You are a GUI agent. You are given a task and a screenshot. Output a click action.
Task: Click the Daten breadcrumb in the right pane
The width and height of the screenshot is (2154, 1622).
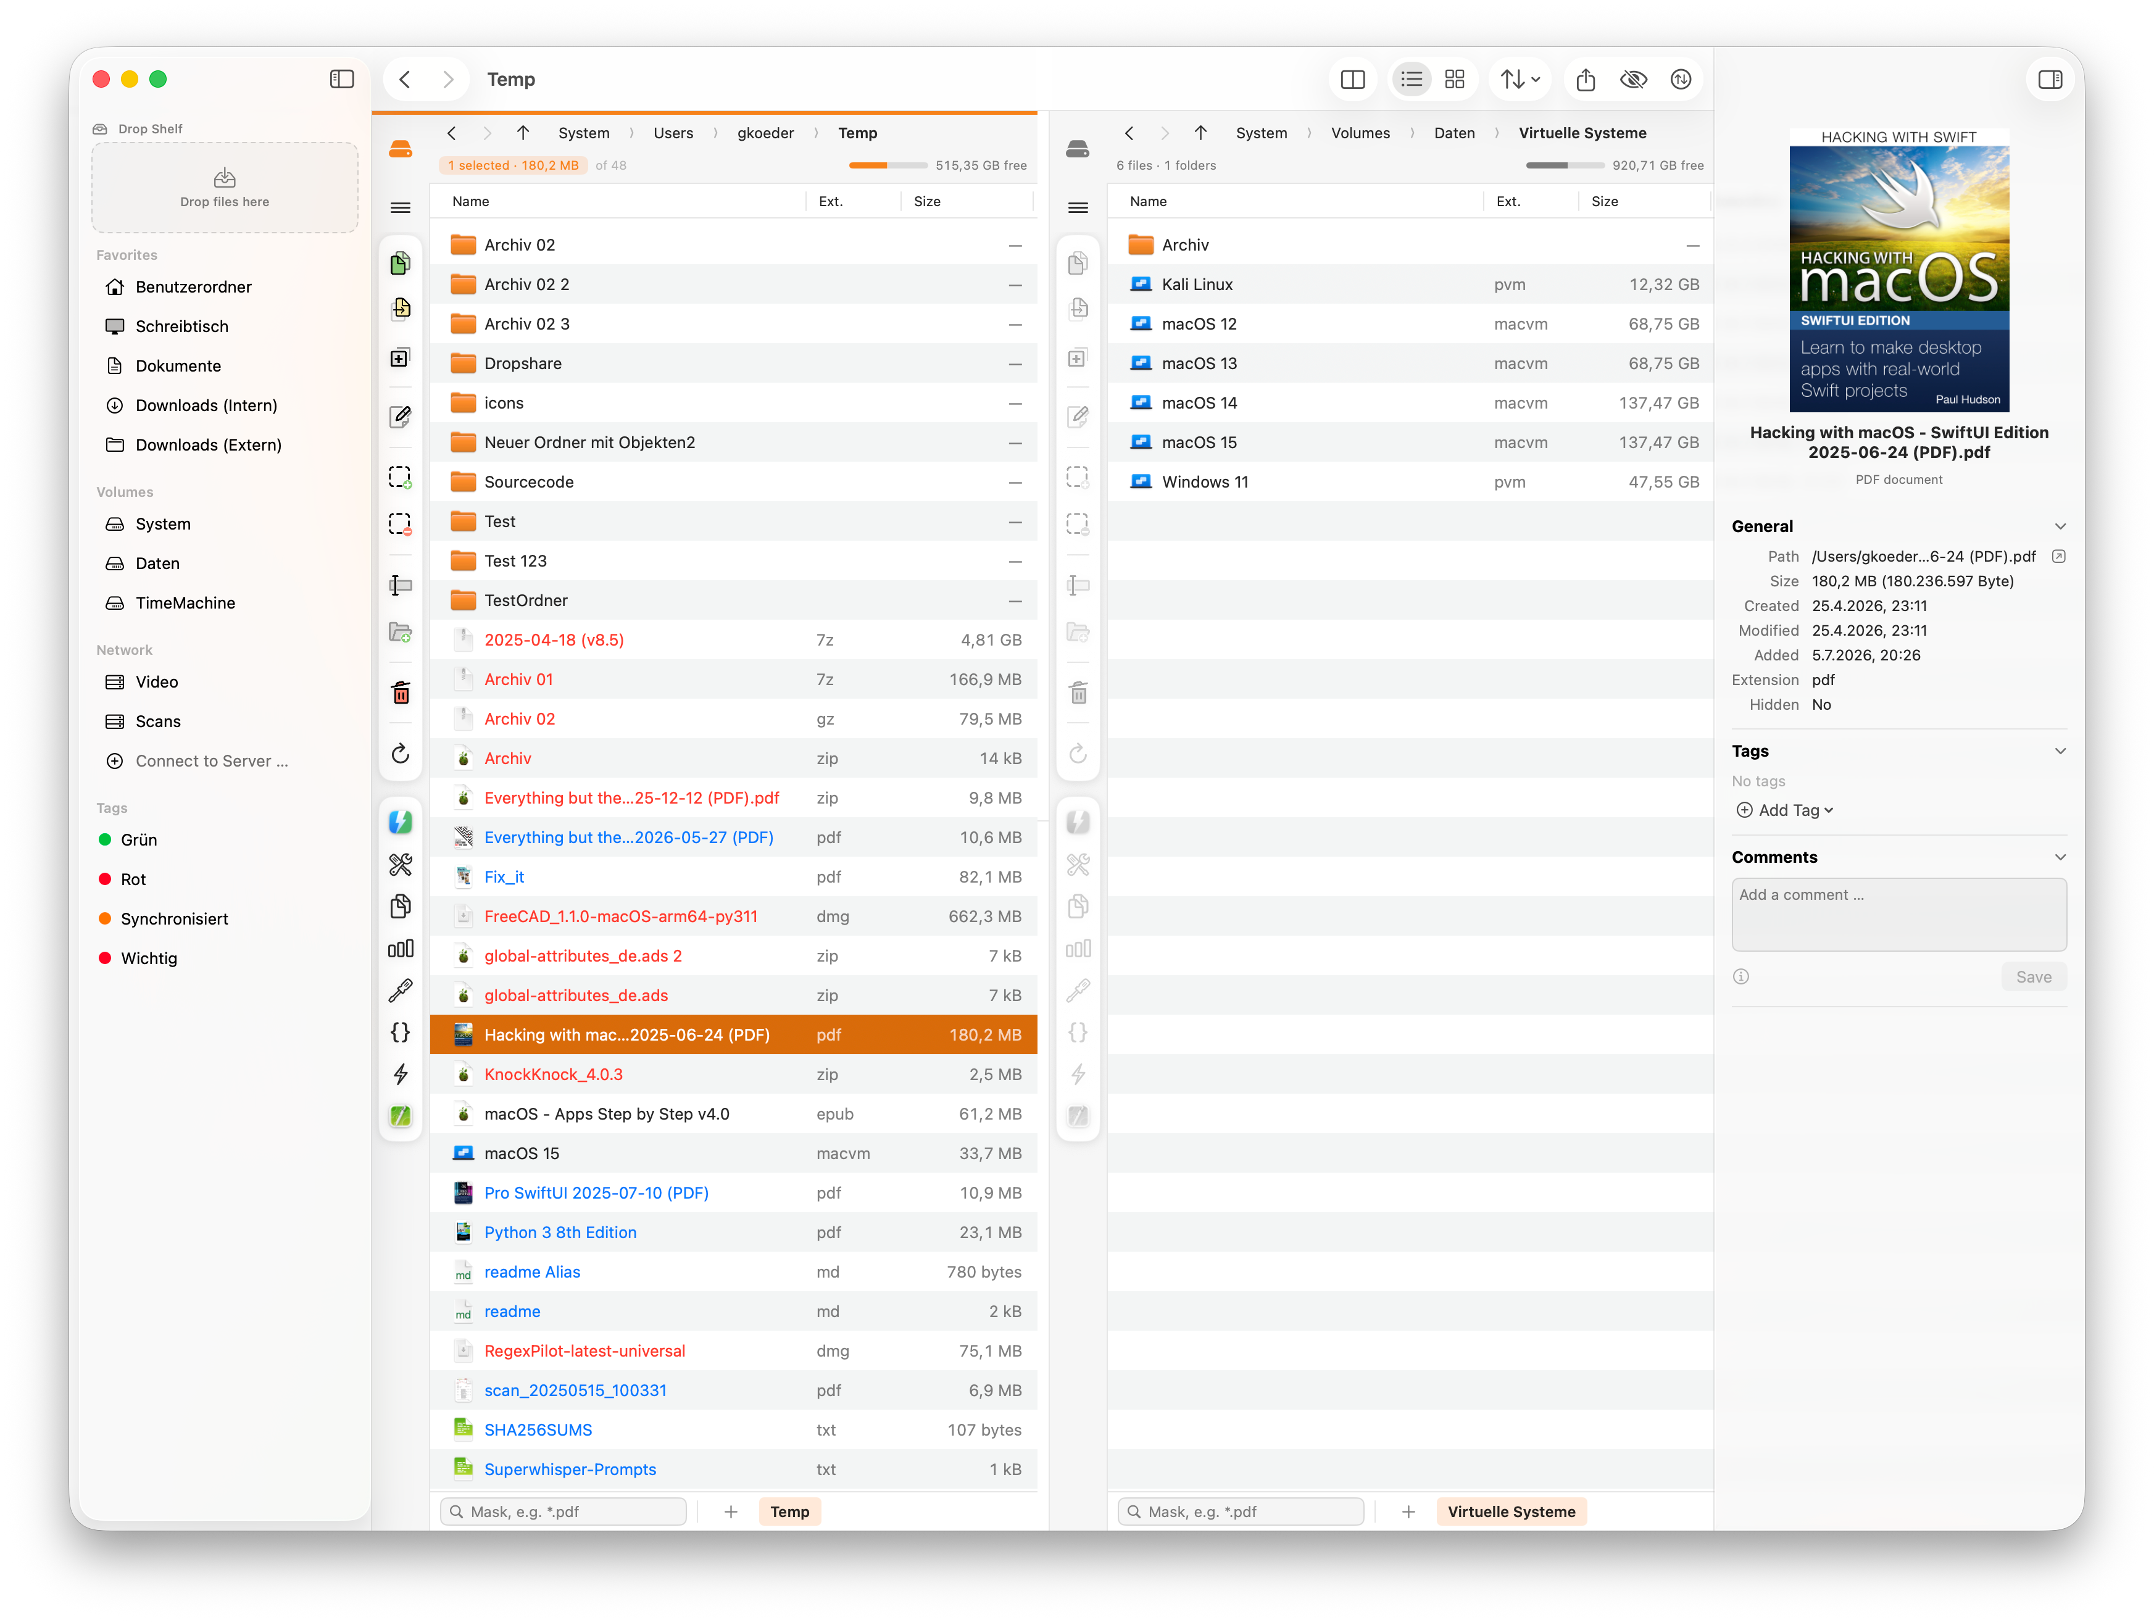(x=1454, y=133)
